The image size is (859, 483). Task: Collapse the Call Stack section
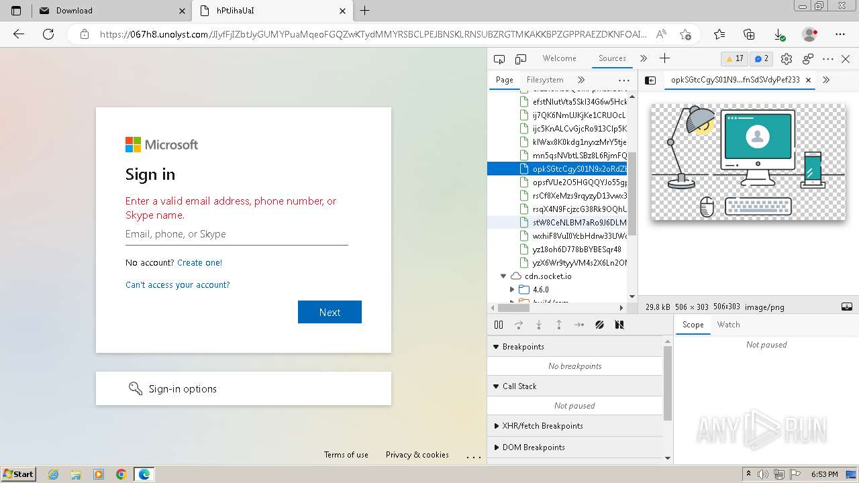(497, 386)
